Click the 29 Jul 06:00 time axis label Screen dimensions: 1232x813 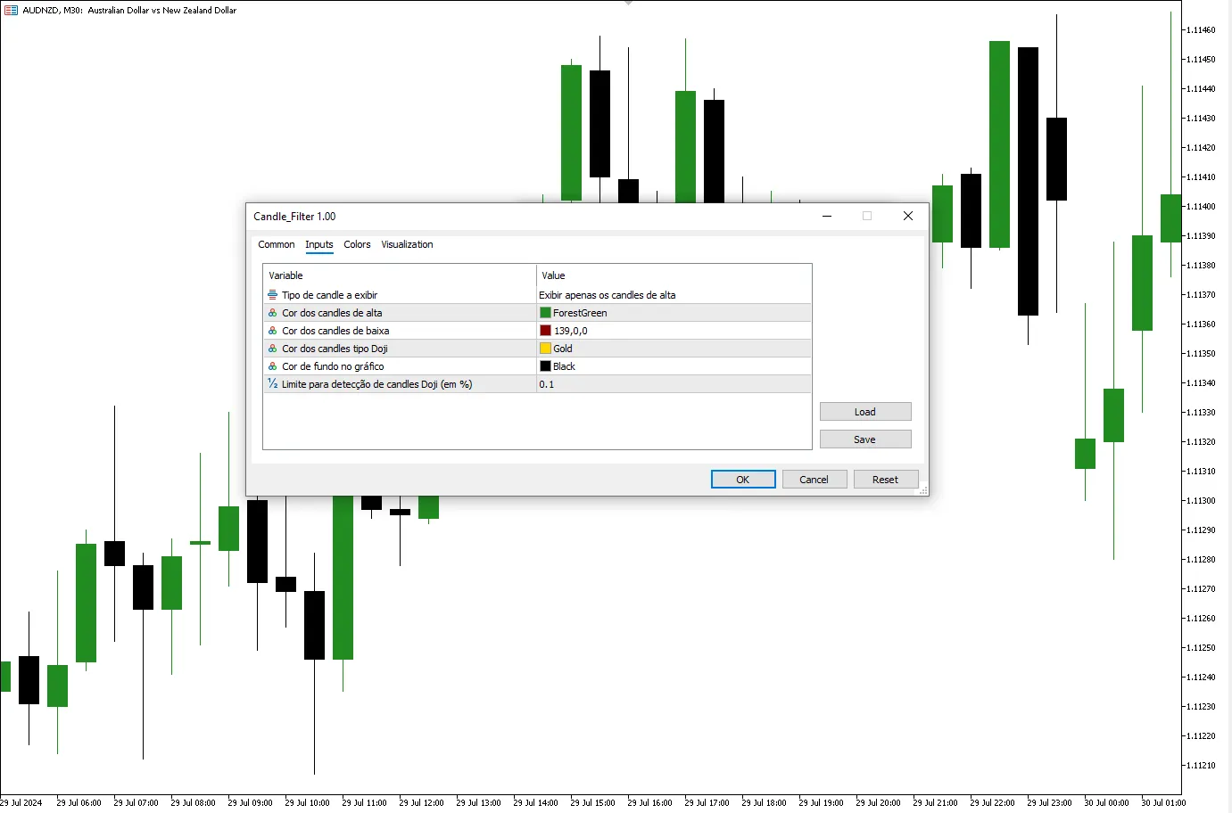[x=79, y=803]
